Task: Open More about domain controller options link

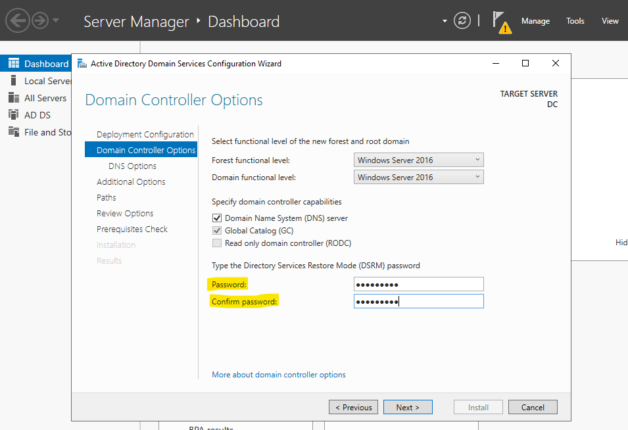Action: tap(278, 375)
